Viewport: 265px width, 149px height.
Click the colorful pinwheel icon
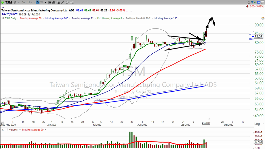(263, 18)
